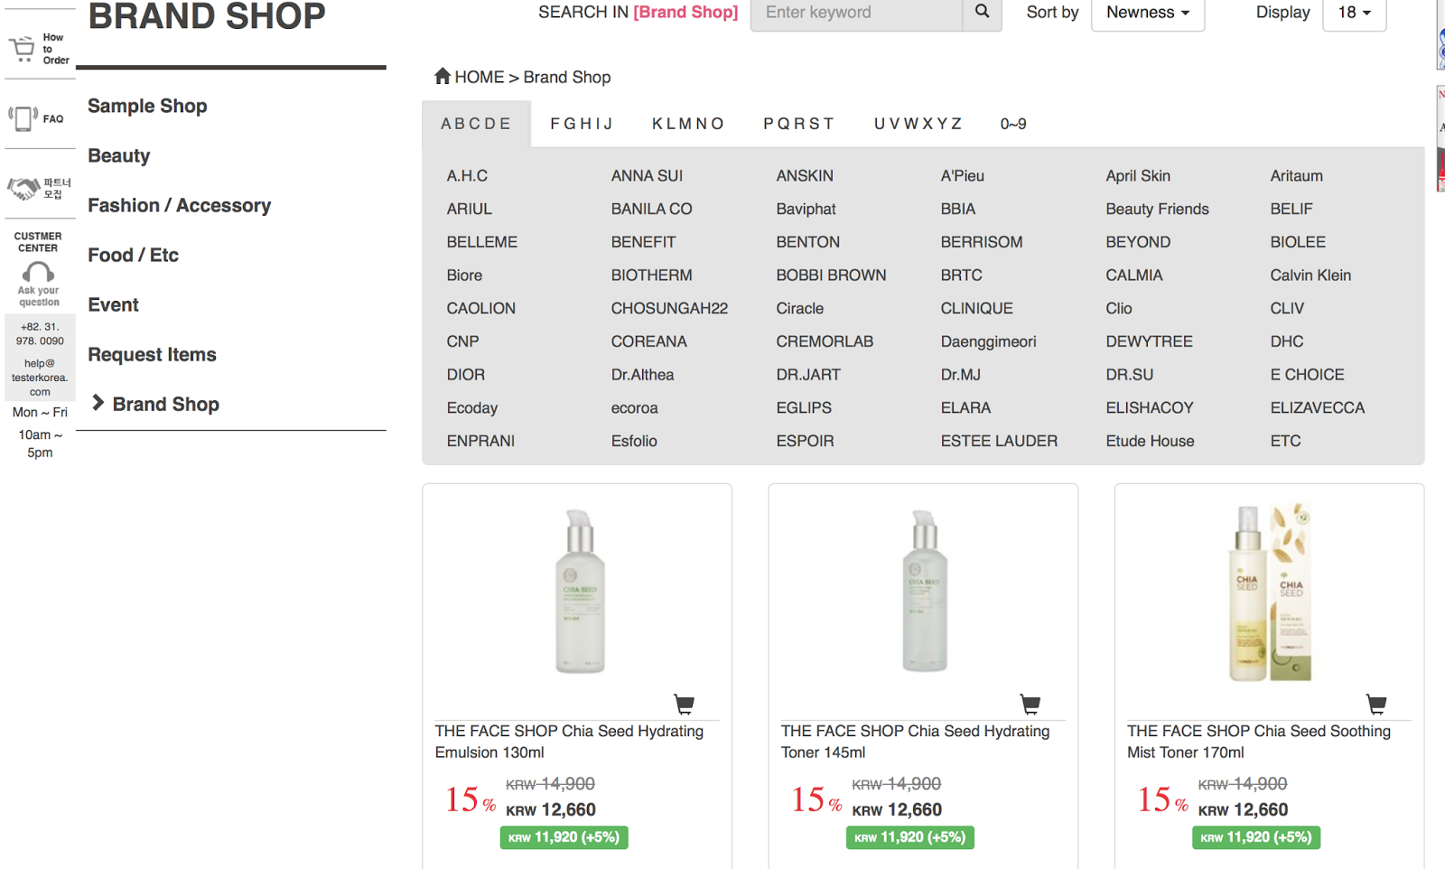The width and height of the screenshot is (1445, 869).
Task: Expand the Brand Shop sidebar chevron
Action: point(98,403)
